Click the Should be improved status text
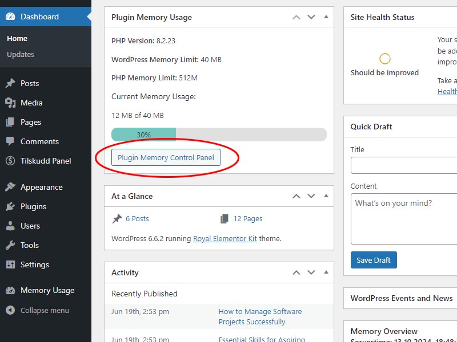This screenshot has height=342, width=457. point(384,72)
